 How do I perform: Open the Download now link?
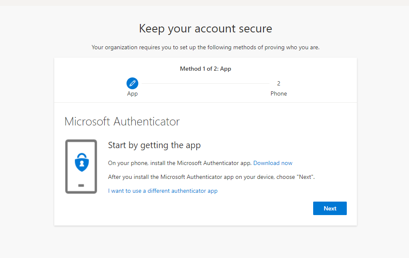[273, 163]
